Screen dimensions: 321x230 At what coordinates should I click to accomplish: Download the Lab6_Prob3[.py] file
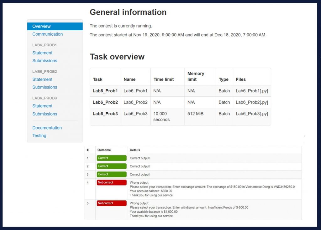pos(252,114)
